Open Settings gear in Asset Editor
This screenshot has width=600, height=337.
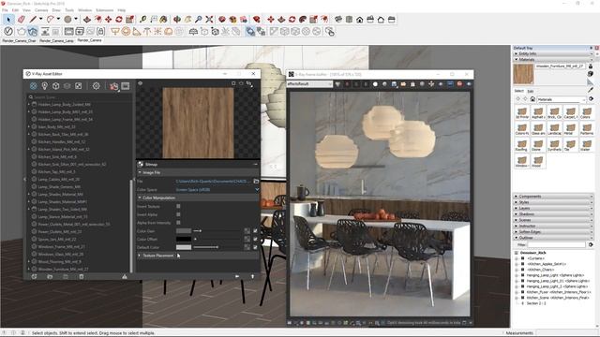point(96,86)
